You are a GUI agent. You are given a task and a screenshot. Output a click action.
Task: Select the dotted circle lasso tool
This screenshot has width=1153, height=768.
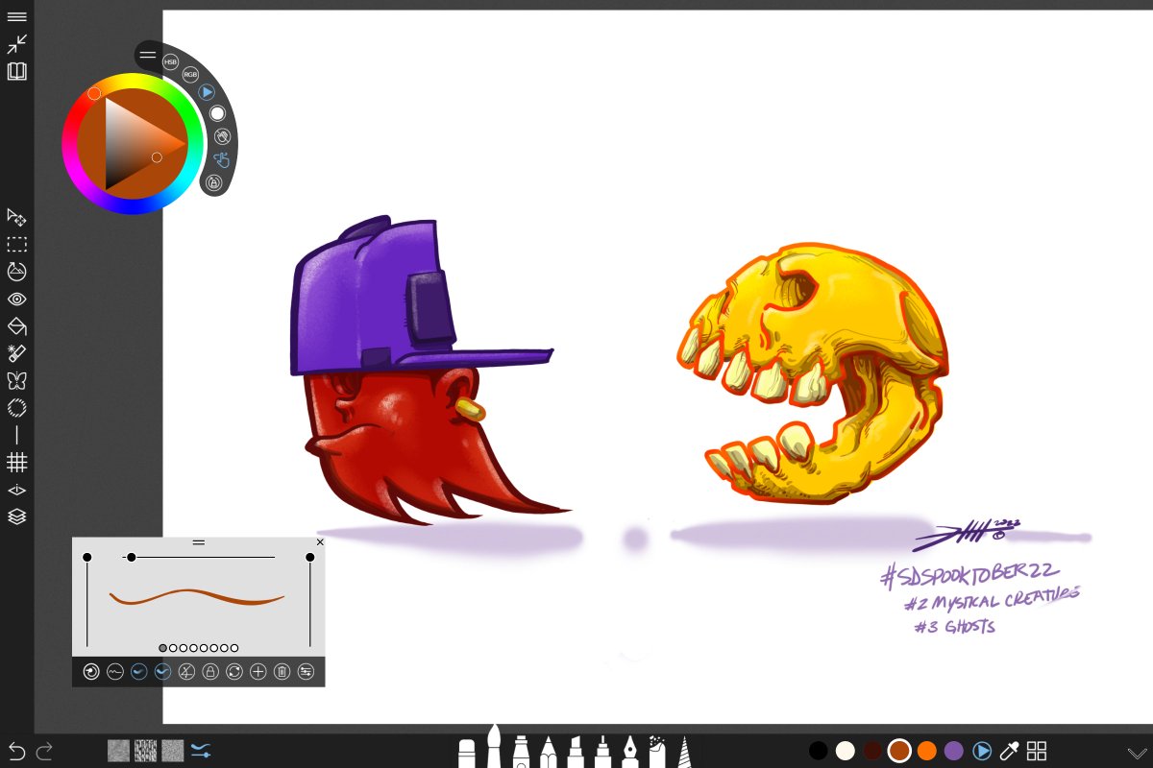(x=16, y=408)
